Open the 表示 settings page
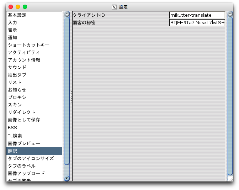This screenshot has width=239, height=190. coord(34,30)
